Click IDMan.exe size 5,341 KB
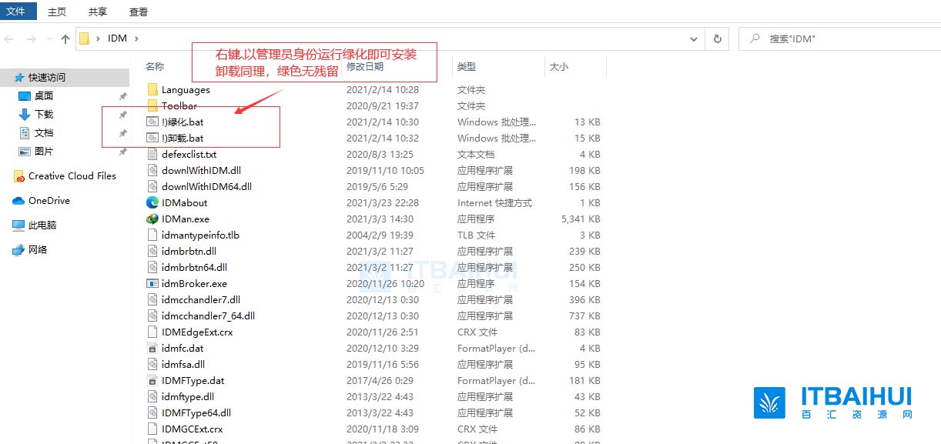Viewport: 941px width, 444px height. click(579, 219)
